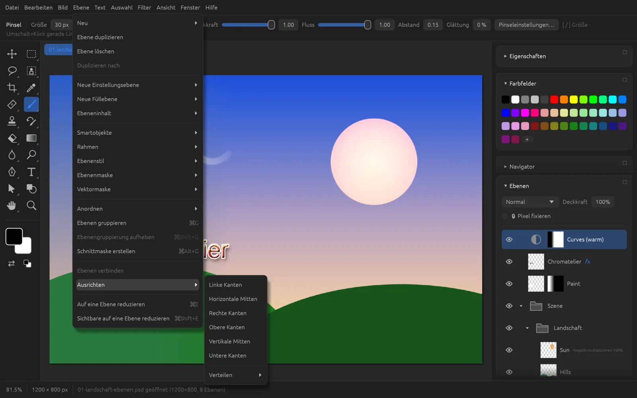Open Pinseleinstellungen… button

(x=526, y=25)
